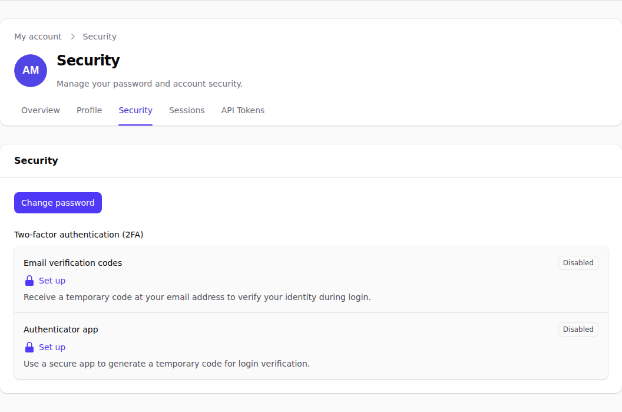This screenshot has width=622, height=412.
Task: Click 'Email verification codes' title
Action: pos(72,263)
